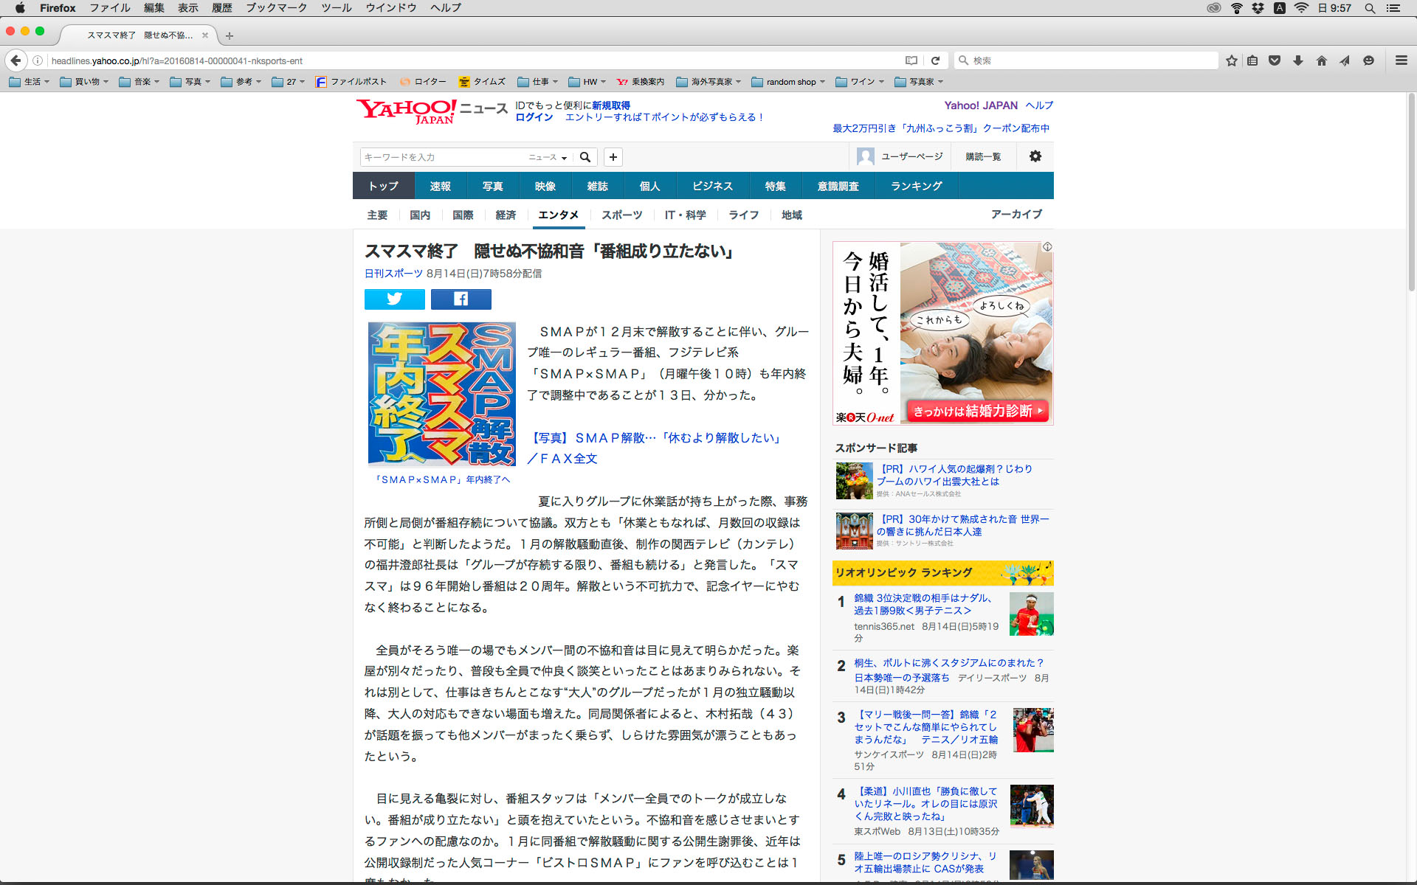Open the Firefox hamburger menu

(1401, 60)
